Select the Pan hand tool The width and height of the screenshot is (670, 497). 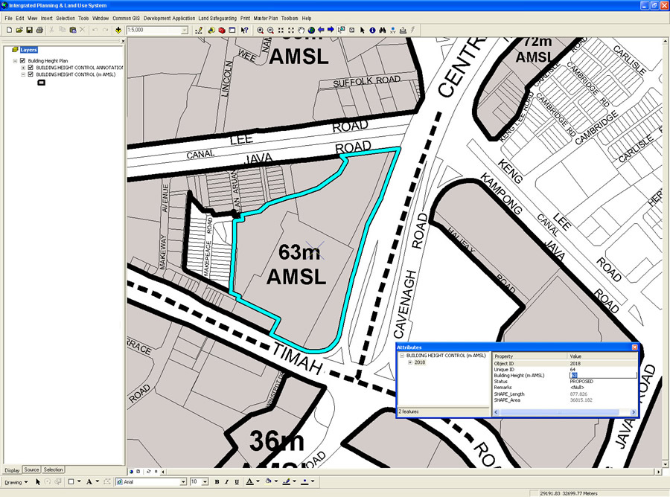click(x=301, y=31)
